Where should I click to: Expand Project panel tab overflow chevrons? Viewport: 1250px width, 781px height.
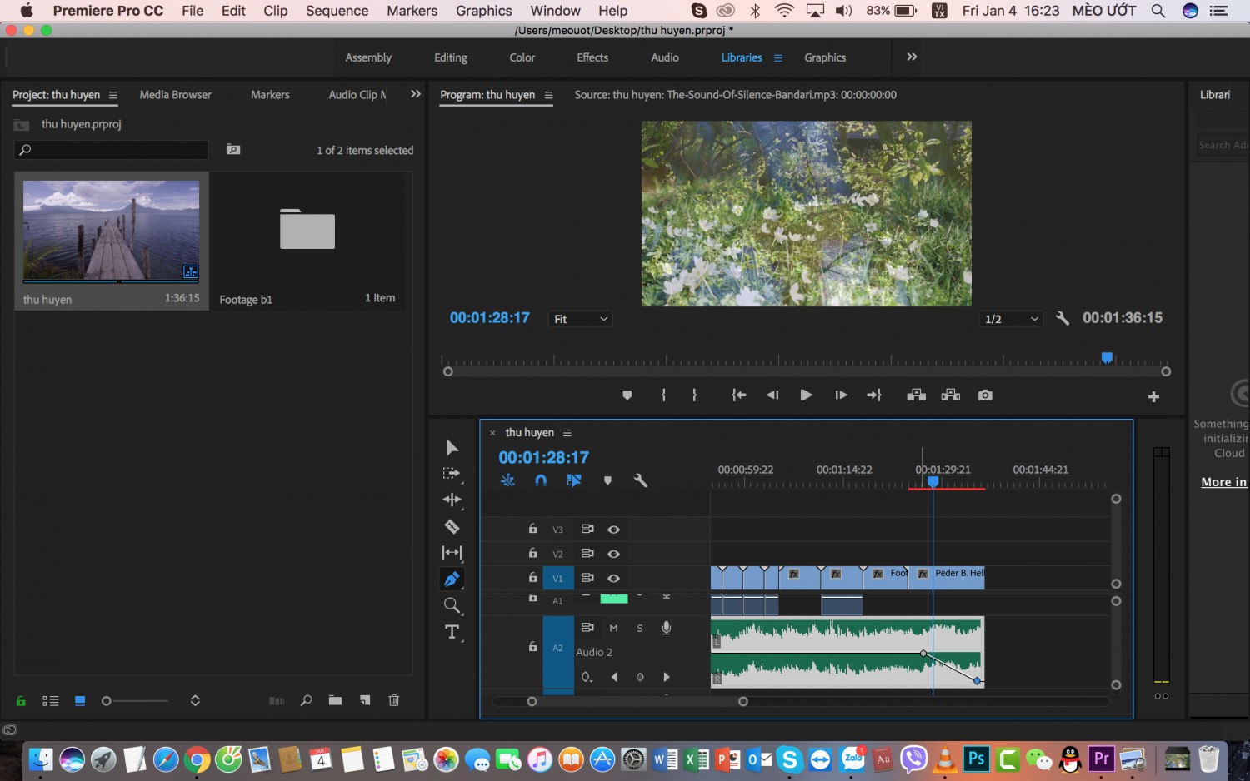pyautogui.click(x=416, y=94)
